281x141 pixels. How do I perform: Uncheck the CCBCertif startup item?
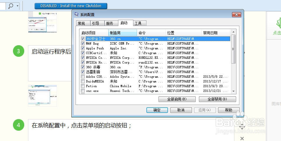click(83, 53)
